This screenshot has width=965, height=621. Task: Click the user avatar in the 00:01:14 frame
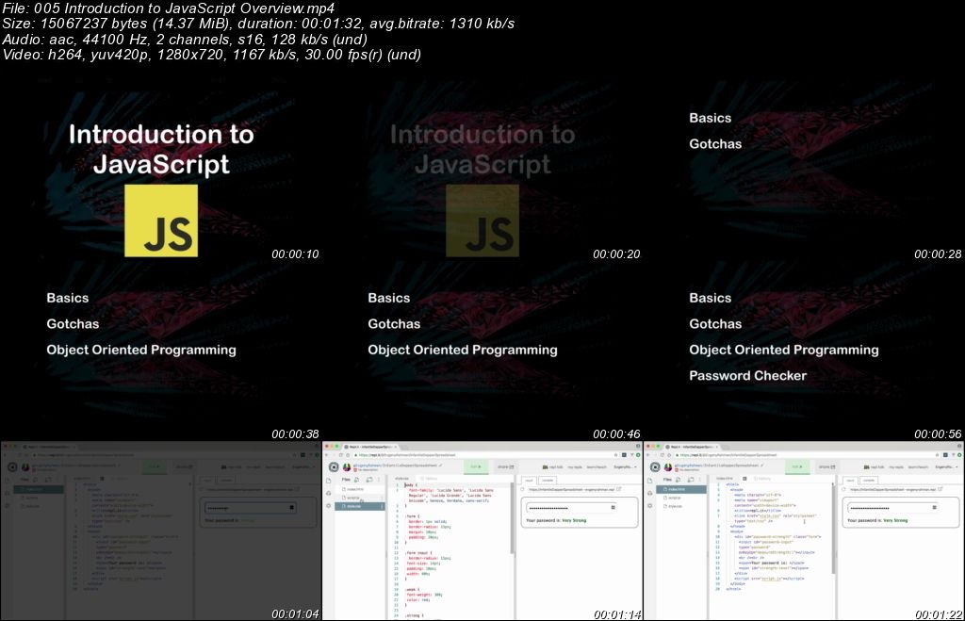(347, 467)
